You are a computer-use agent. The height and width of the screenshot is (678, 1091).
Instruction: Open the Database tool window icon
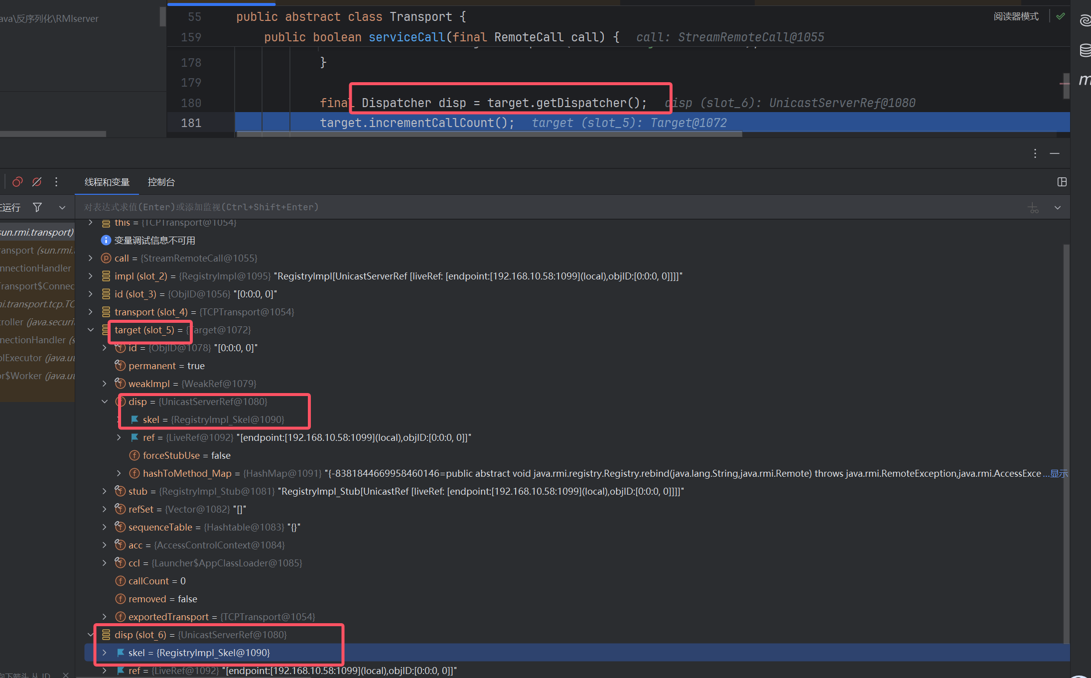pyautogui.click(x=1085, y=50)
